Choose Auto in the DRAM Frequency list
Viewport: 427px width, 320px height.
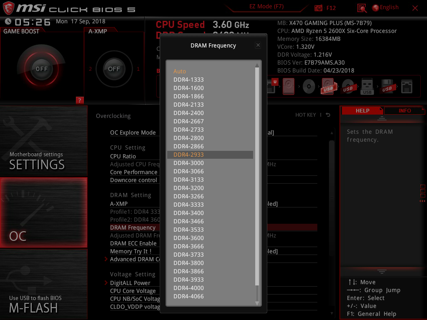[x=179, y=71]
